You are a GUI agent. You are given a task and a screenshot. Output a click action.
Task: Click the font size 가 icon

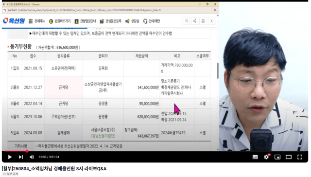pyautogui.click(x=186, y=21)
